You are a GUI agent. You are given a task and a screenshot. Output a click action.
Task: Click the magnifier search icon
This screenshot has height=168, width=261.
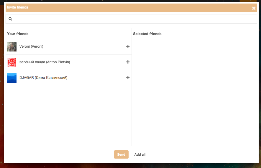tap(10, 19)
